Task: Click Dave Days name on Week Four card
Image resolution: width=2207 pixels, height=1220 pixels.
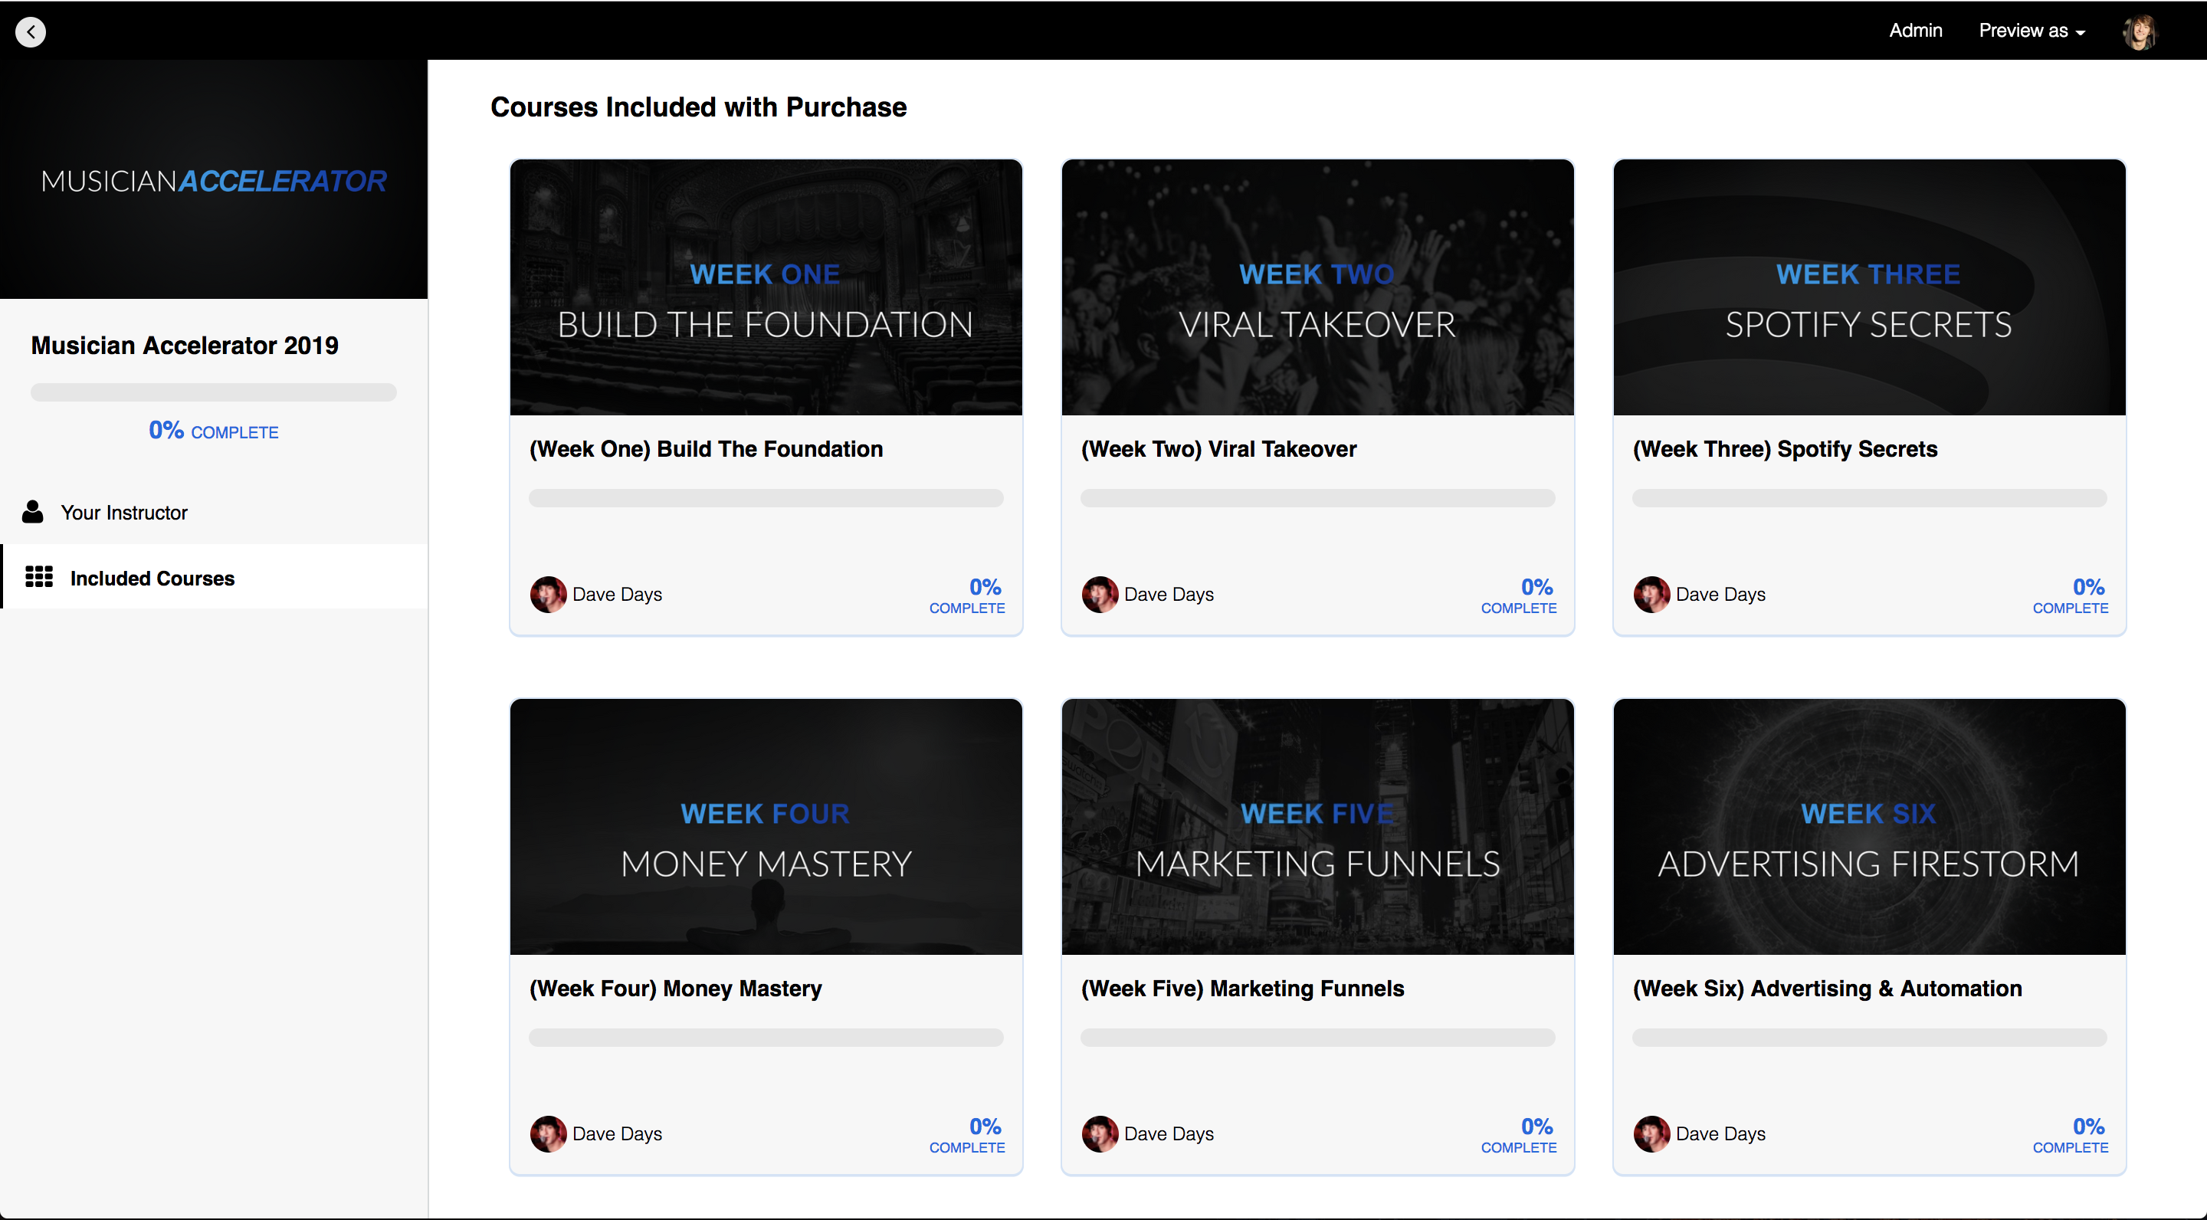Action: click(617, 1133)
